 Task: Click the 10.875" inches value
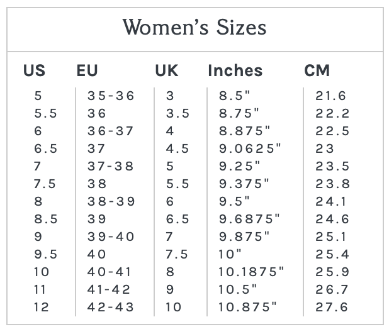pyautogui.click(x=247, y=308)
